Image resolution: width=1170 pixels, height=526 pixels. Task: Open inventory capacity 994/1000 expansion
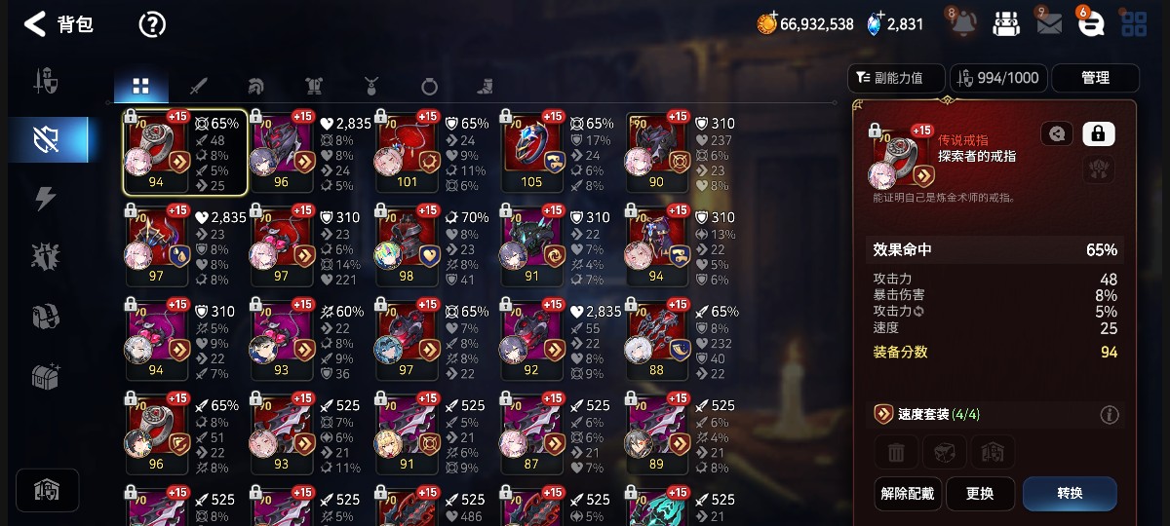(x=998, y=78)
